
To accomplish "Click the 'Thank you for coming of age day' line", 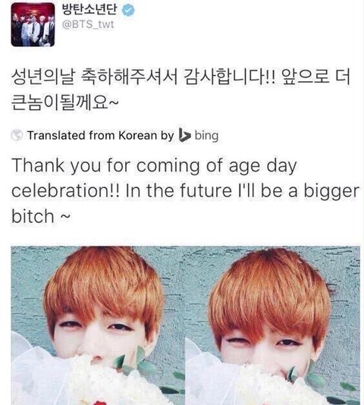I will (x=154, y=166).
